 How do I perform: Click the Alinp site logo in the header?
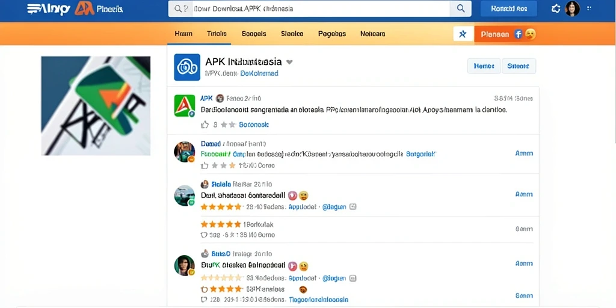click(49, 8)
